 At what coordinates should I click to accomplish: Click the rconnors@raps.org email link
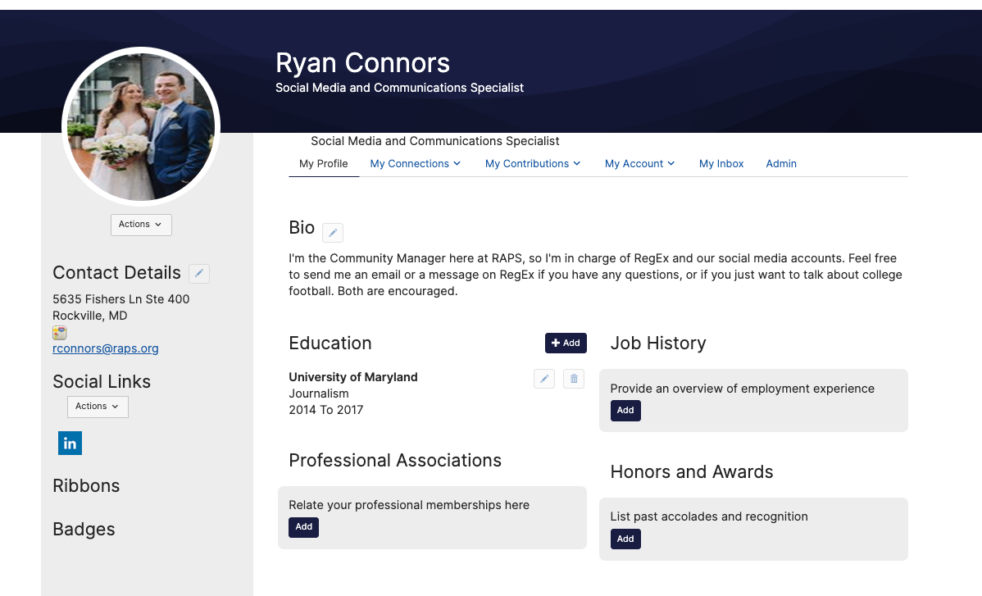106,348
